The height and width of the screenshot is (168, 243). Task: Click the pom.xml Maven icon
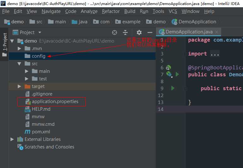pyautogui.click(x=27, y=132)
